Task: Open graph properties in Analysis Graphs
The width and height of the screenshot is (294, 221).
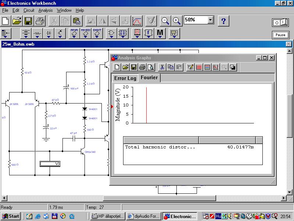Action: pyautogui.click(x=190, y=67)
